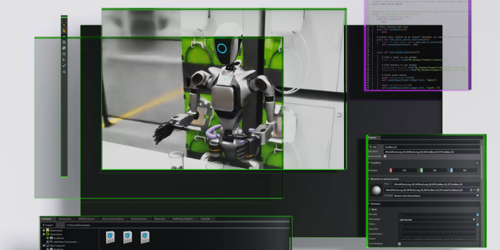This screenshot has height=250, width=500.
Task: Toggle the magnet snap tool
Action: 64,54
